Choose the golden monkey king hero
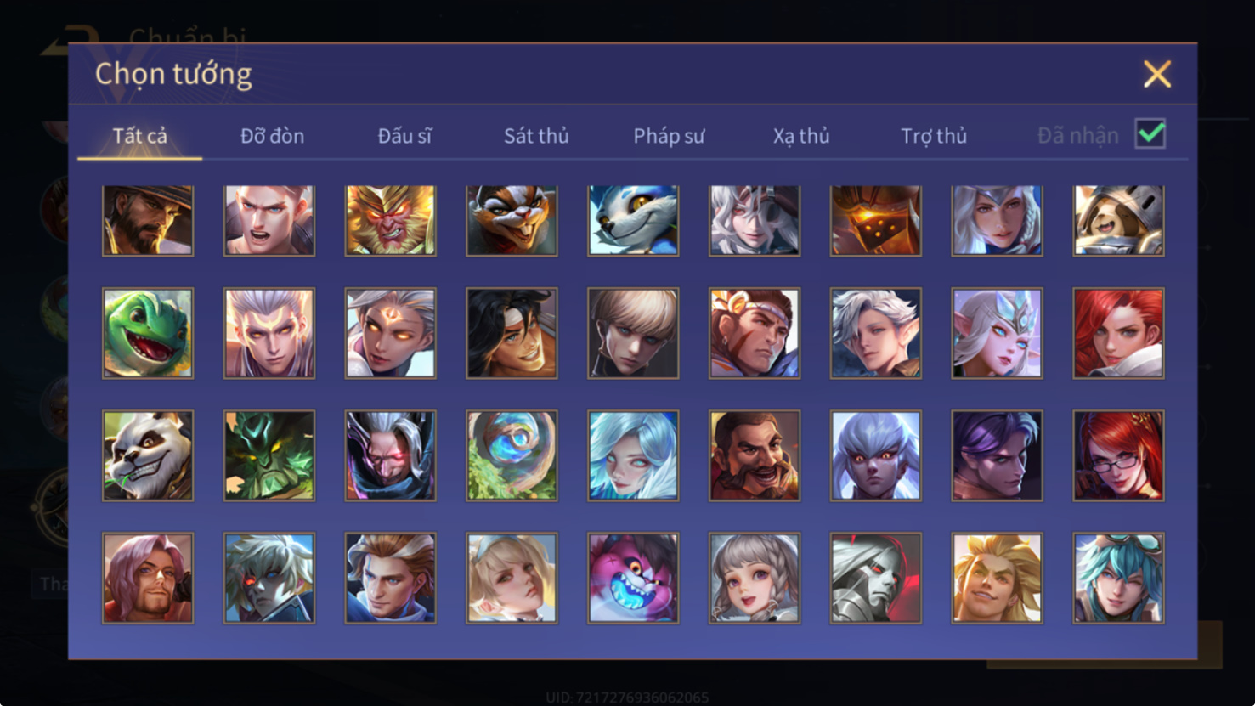This screenshot has width=1255, height=706. tap(390, 220)
